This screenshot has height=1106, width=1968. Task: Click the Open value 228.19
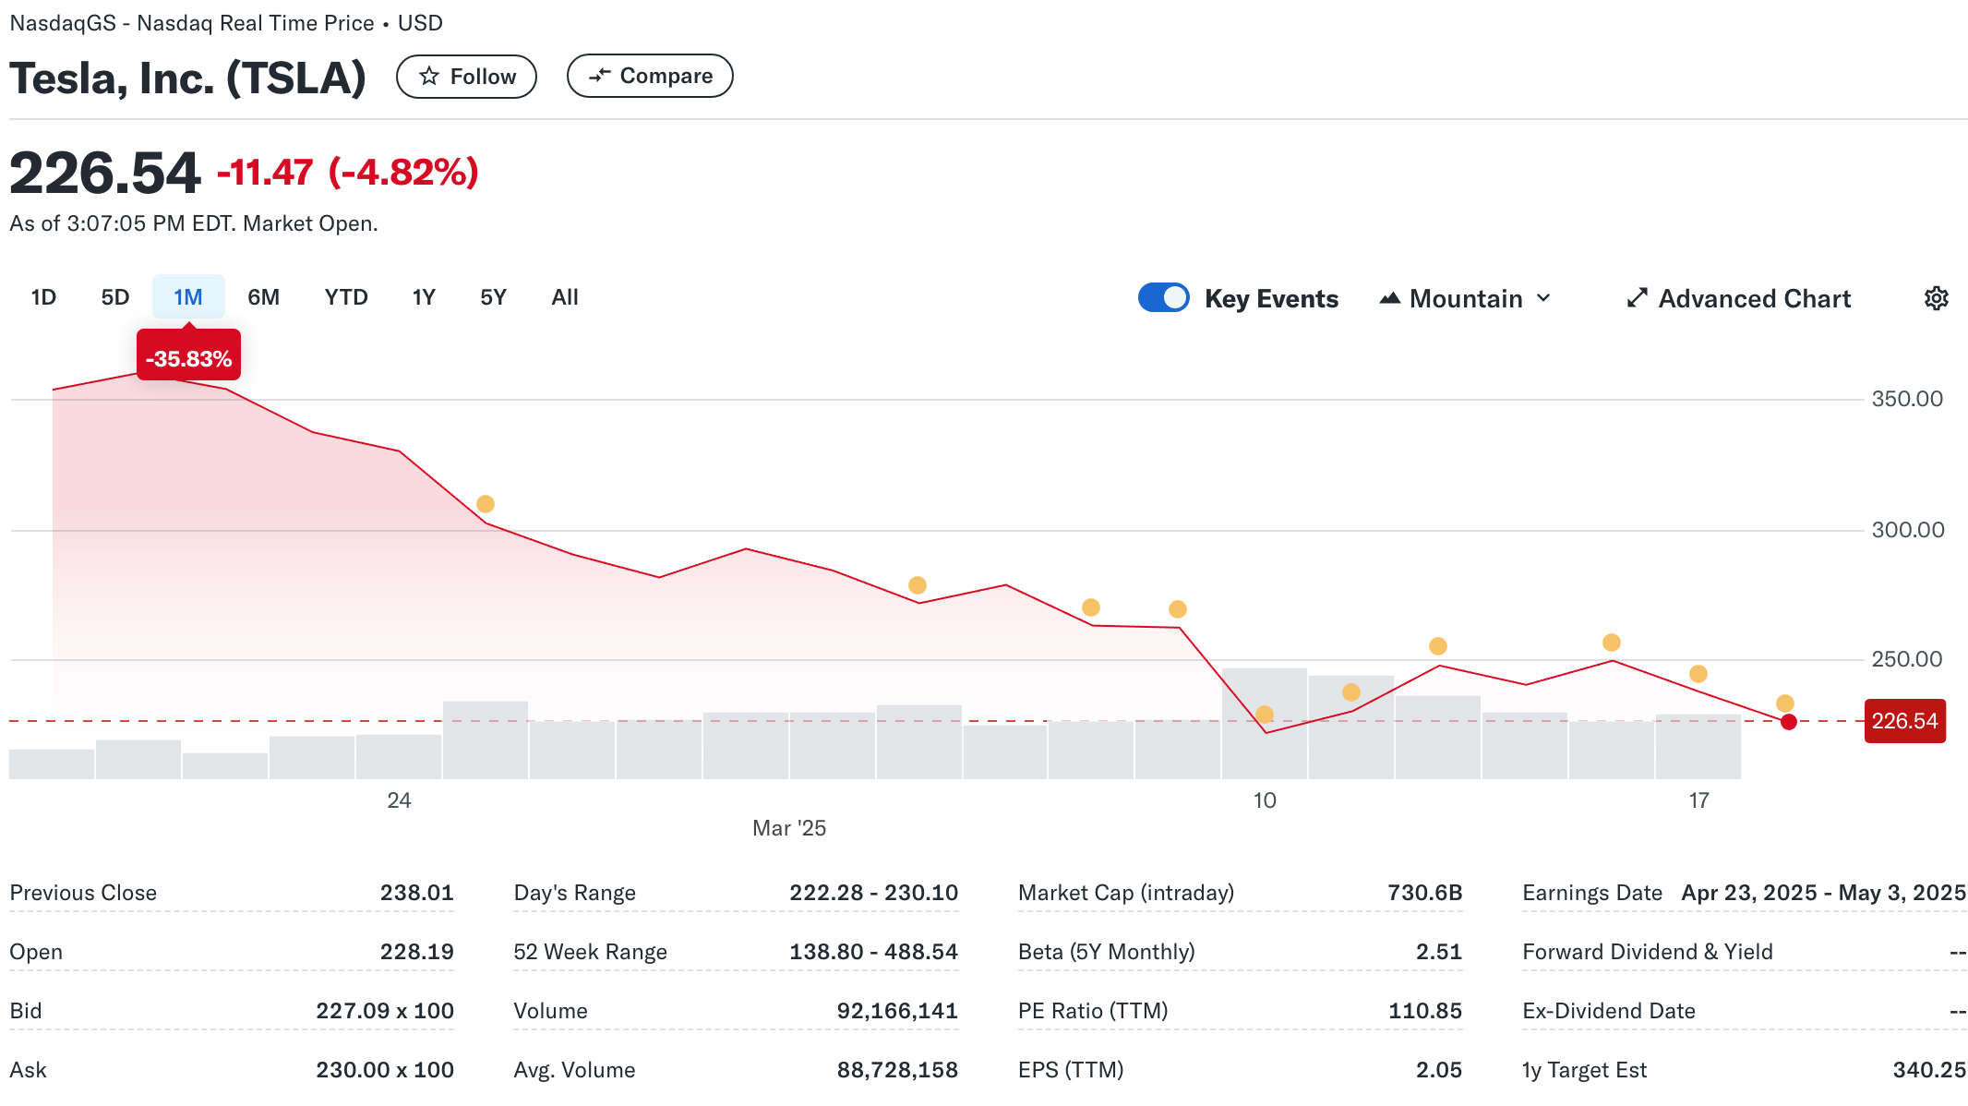[417, 952]
